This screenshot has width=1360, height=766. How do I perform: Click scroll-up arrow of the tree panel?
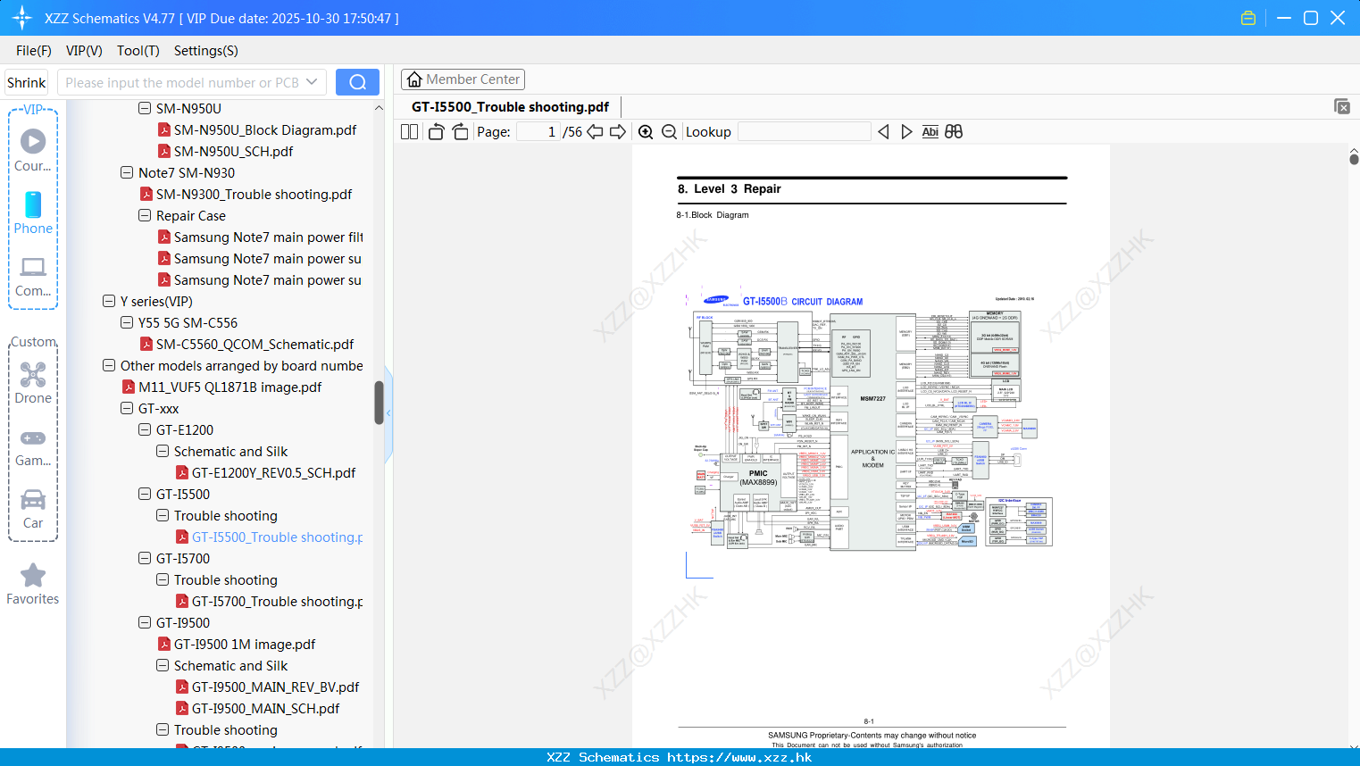(379, 108)
